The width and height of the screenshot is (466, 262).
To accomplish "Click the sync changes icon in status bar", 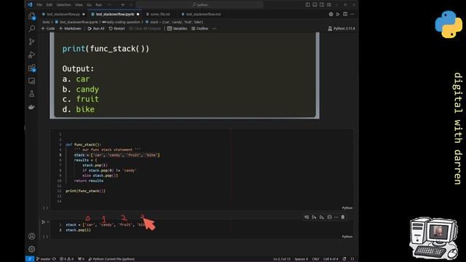I will [x=54, y=259].
